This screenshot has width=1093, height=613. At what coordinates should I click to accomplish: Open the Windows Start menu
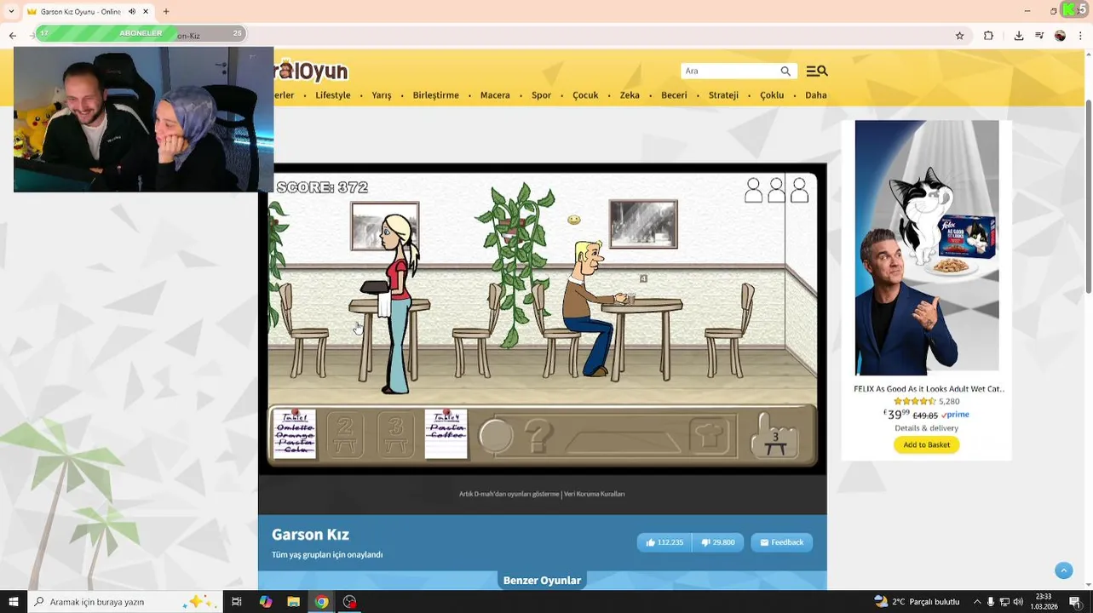[x=13, y=602]
